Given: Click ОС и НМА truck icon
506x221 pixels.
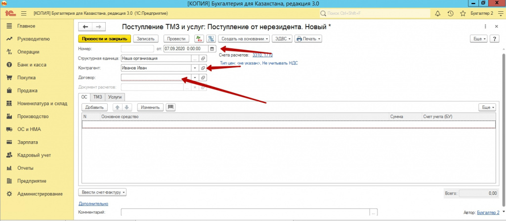Looking at the screenshot, I should (9, 129).
